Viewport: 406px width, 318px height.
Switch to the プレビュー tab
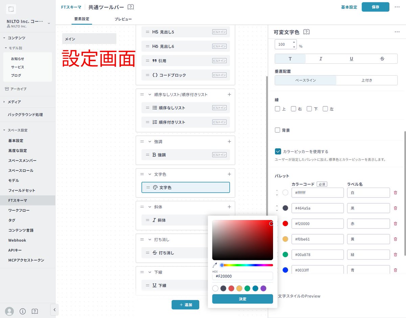pyautogui.click(x=123, y=19)
